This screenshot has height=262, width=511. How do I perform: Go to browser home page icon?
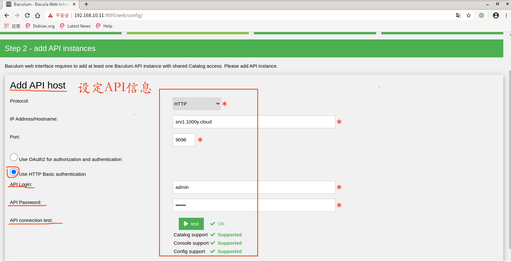[x=38, y=15]
